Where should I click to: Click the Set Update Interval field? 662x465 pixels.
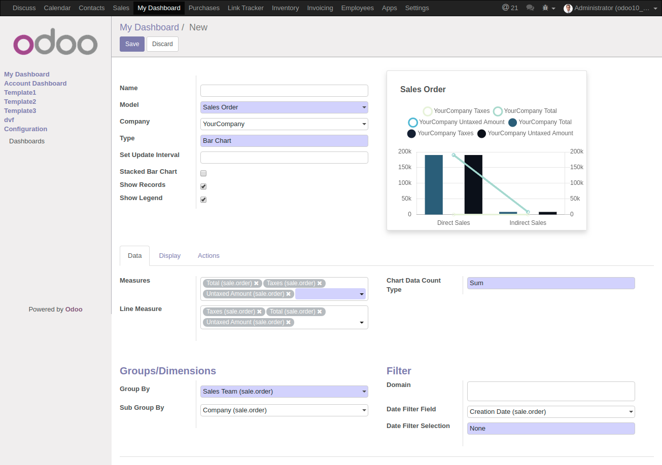[284, 158]
